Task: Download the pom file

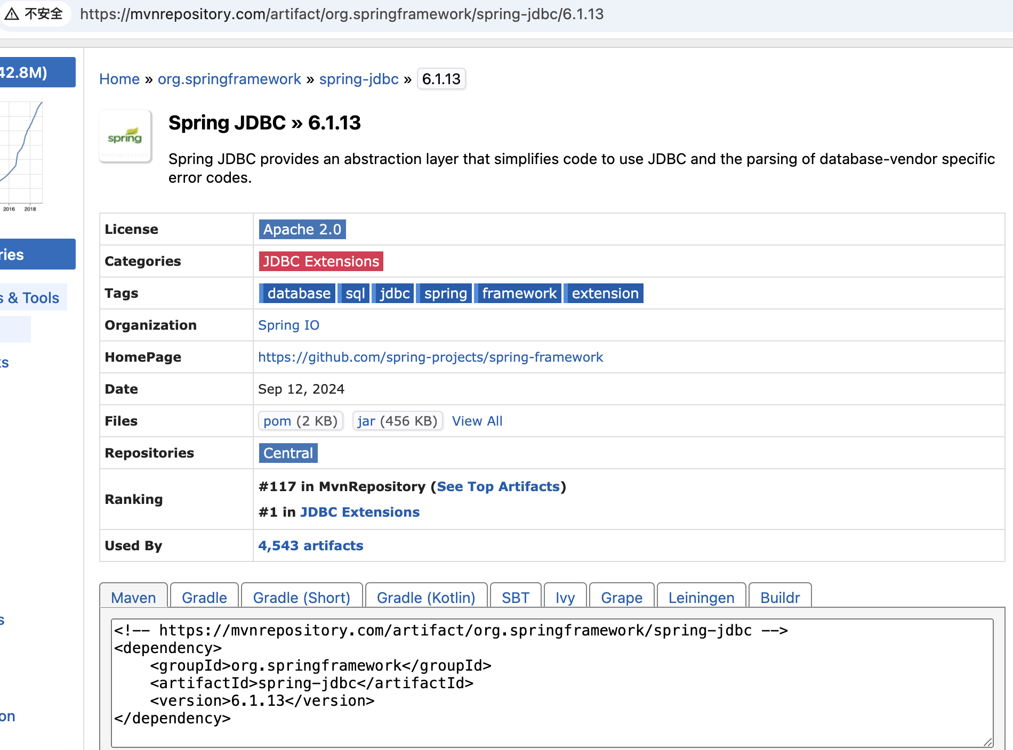Action: [x=277, y=421]
